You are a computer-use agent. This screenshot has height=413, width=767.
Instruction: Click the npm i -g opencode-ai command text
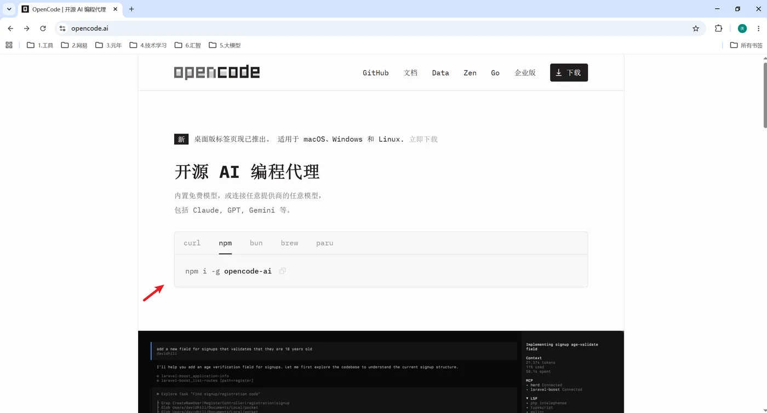[228, 271]
